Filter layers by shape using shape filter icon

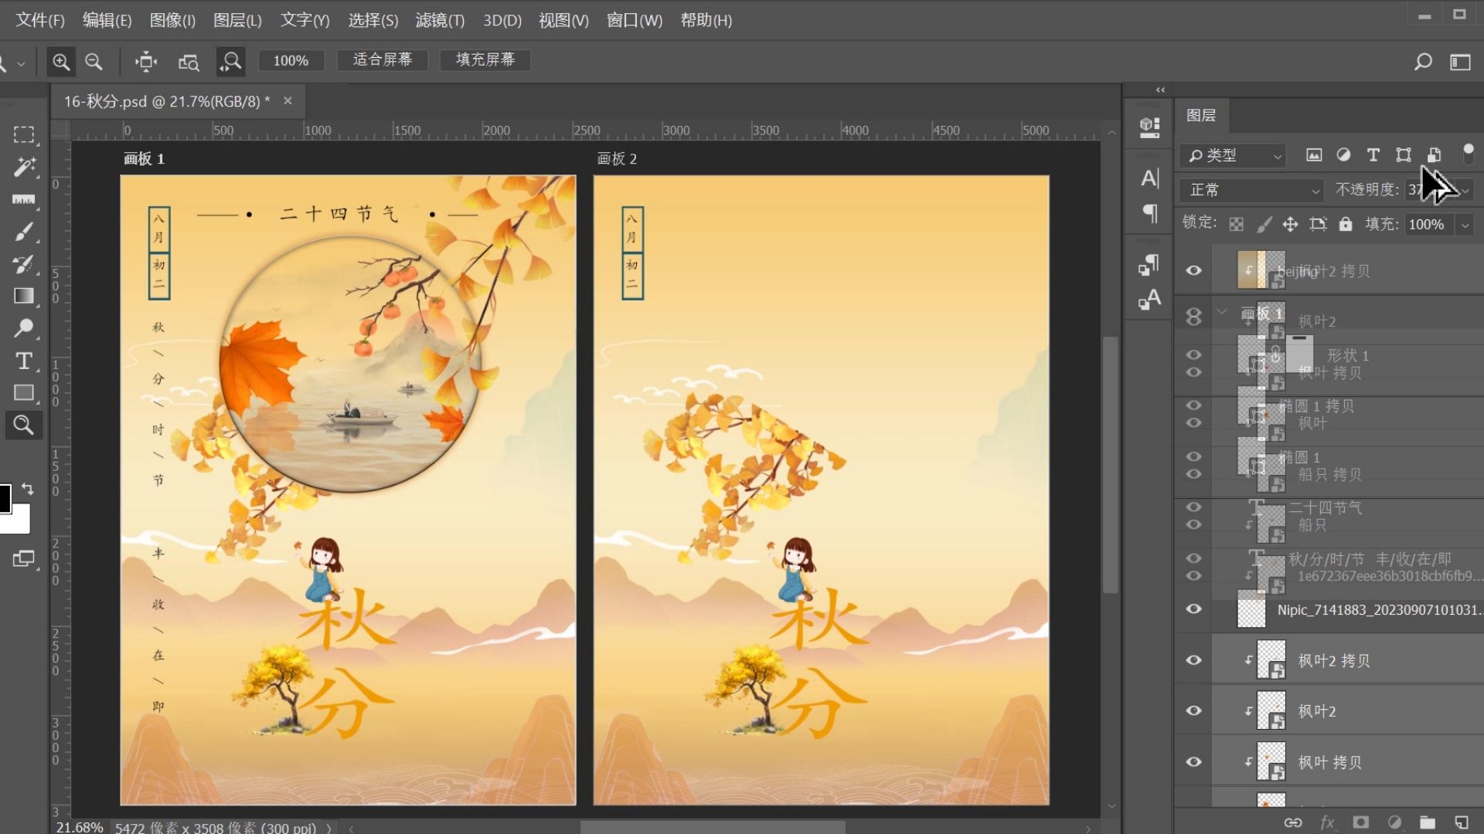point(1404,155)
